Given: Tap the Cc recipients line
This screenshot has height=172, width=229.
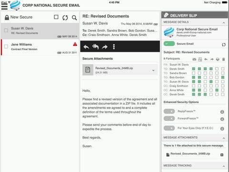Looking at the screenshot, I should 114,35.
